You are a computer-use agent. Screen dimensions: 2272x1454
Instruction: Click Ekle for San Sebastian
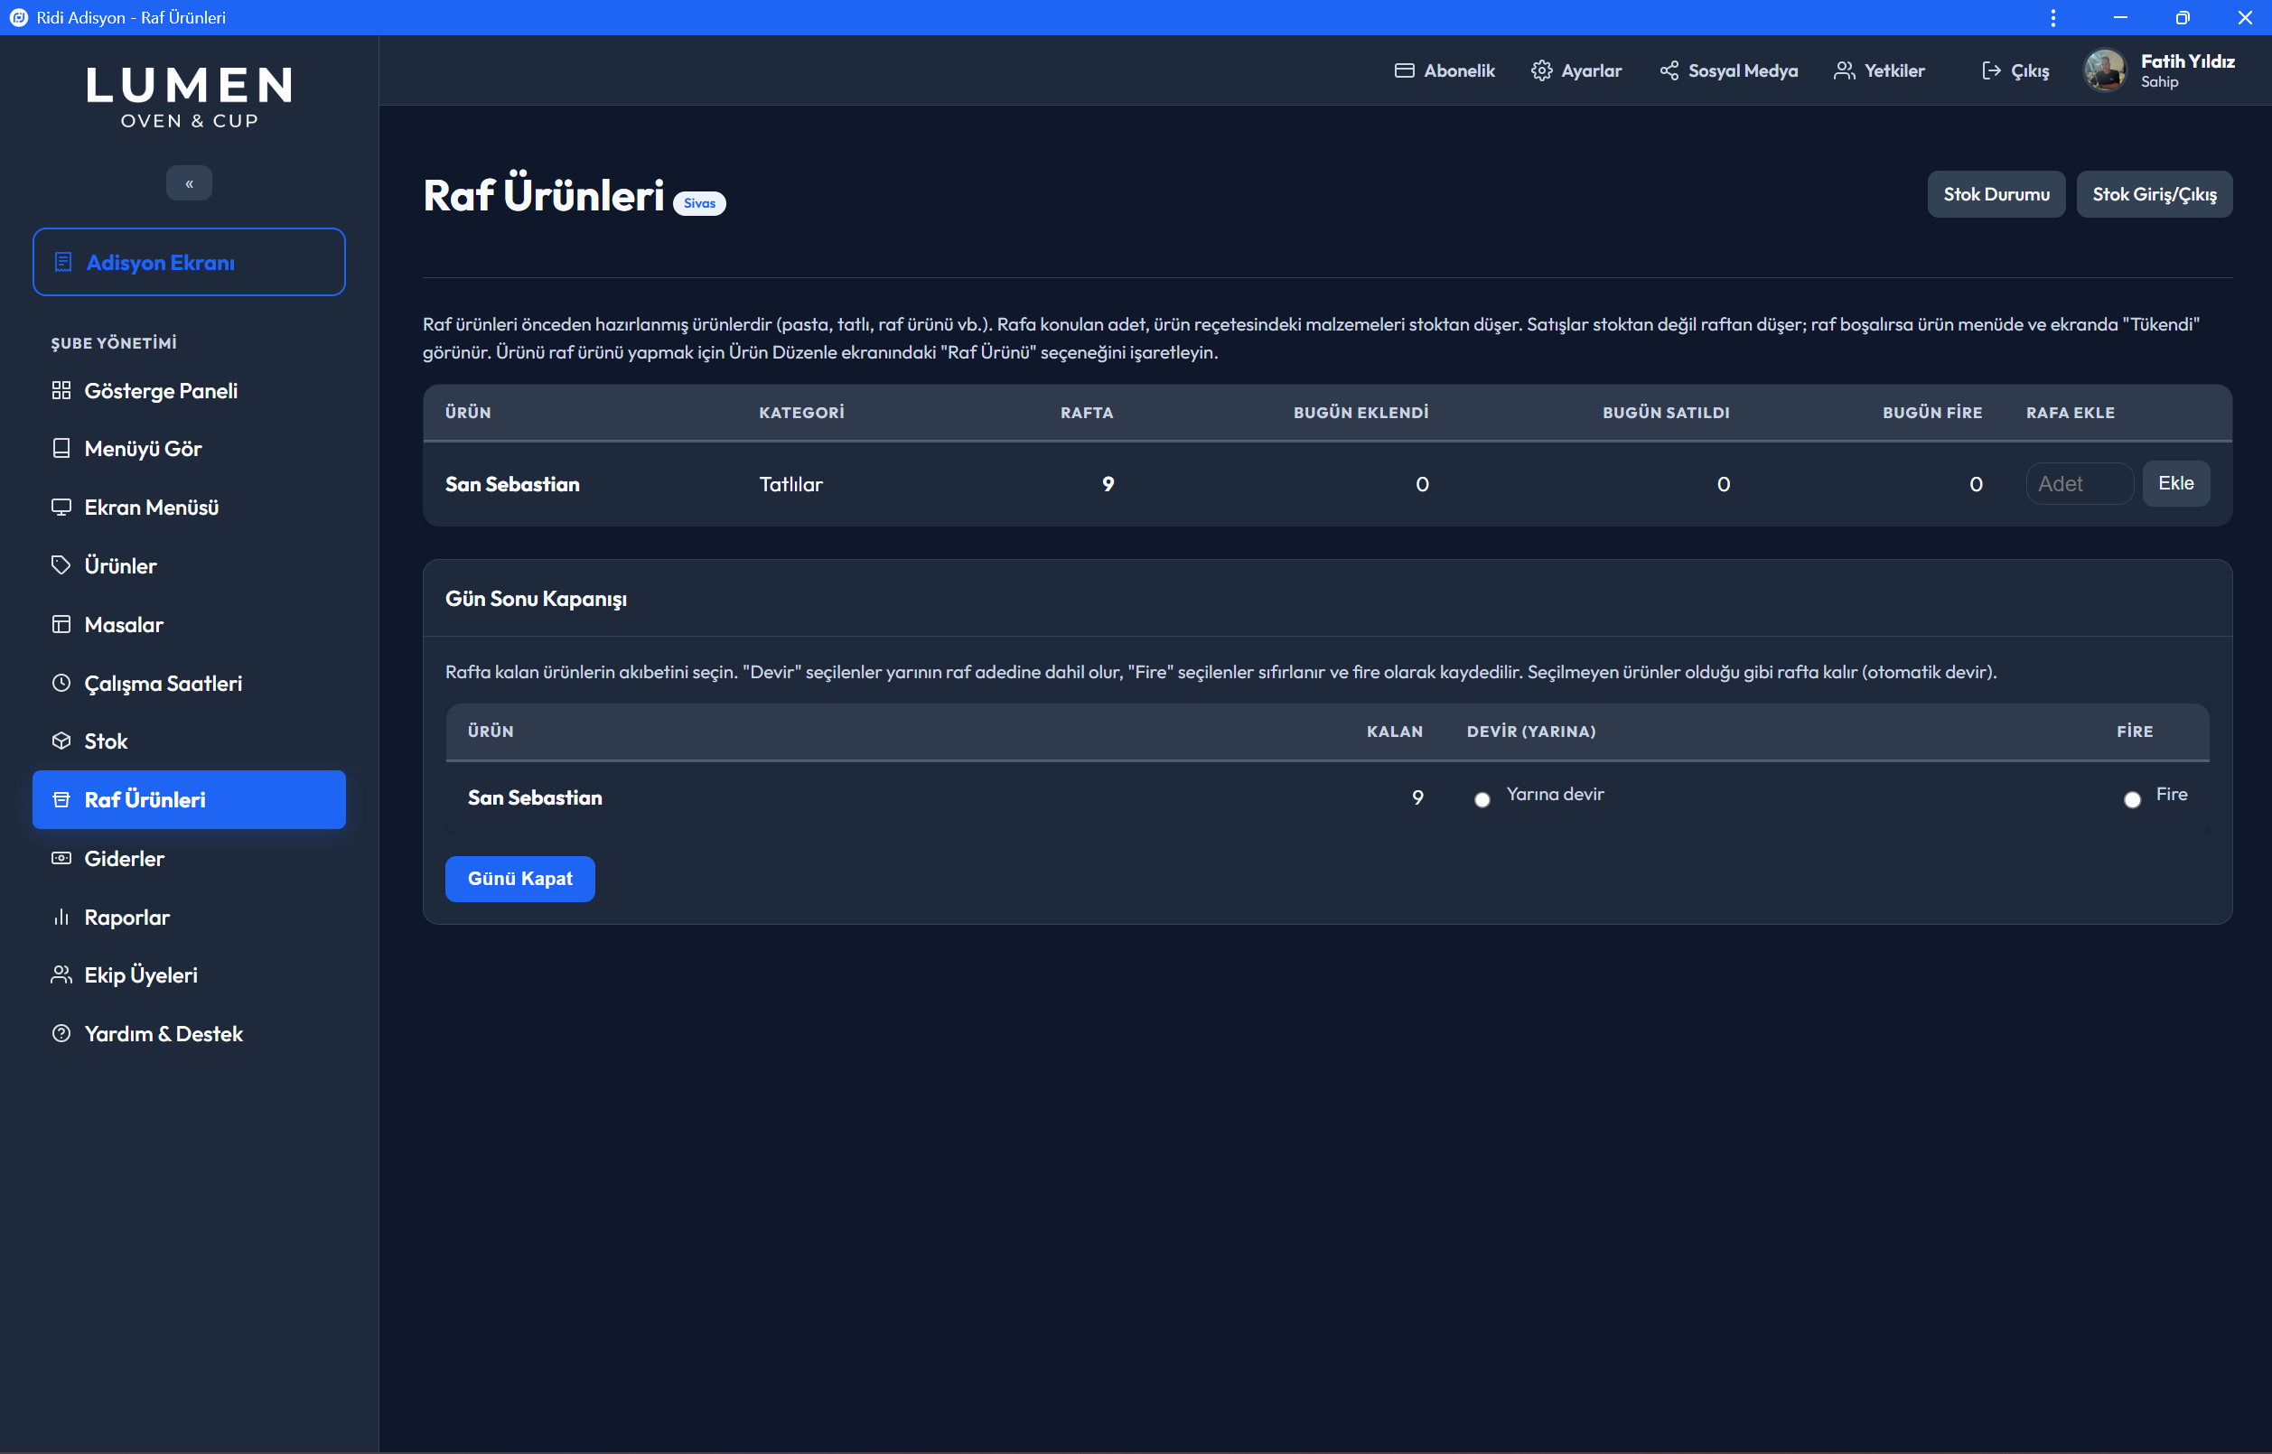pyautogui.click(x=2175, y=483)
